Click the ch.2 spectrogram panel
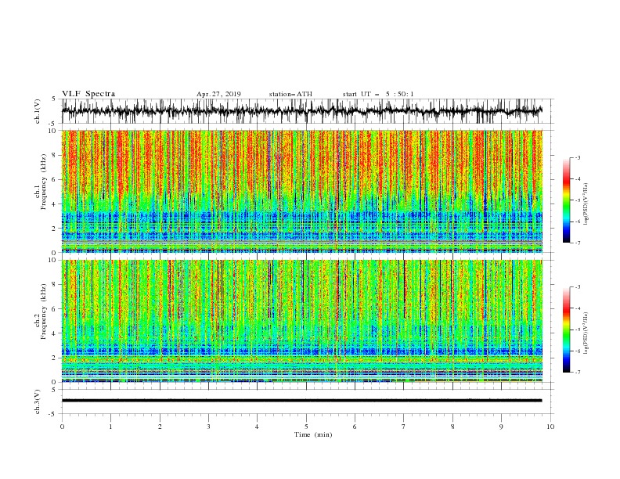 302,321
